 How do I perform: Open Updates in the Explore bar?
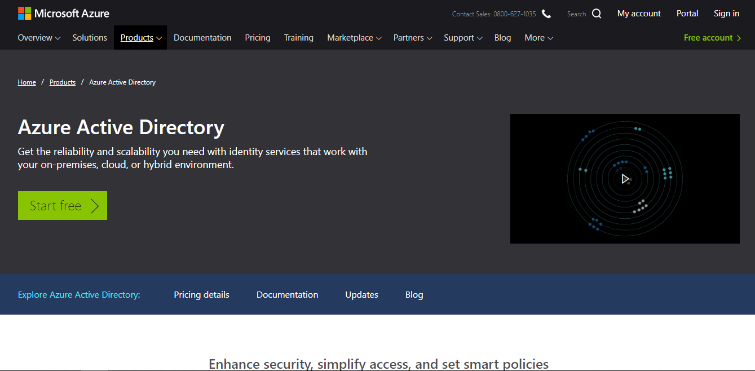pos(362,295)
